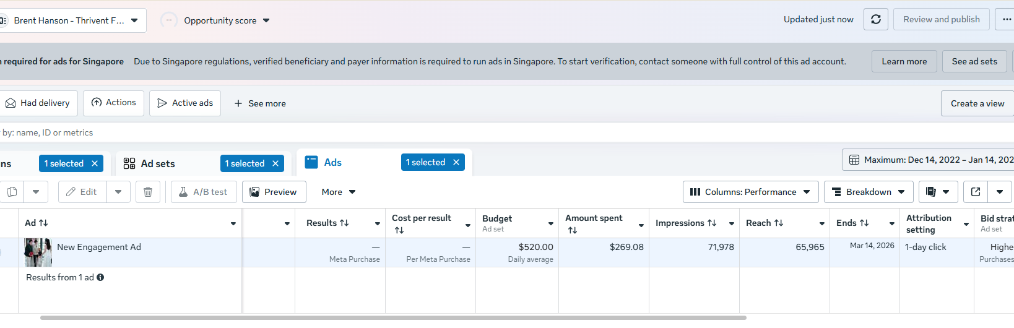Select the Ads tab

point(332,162)
